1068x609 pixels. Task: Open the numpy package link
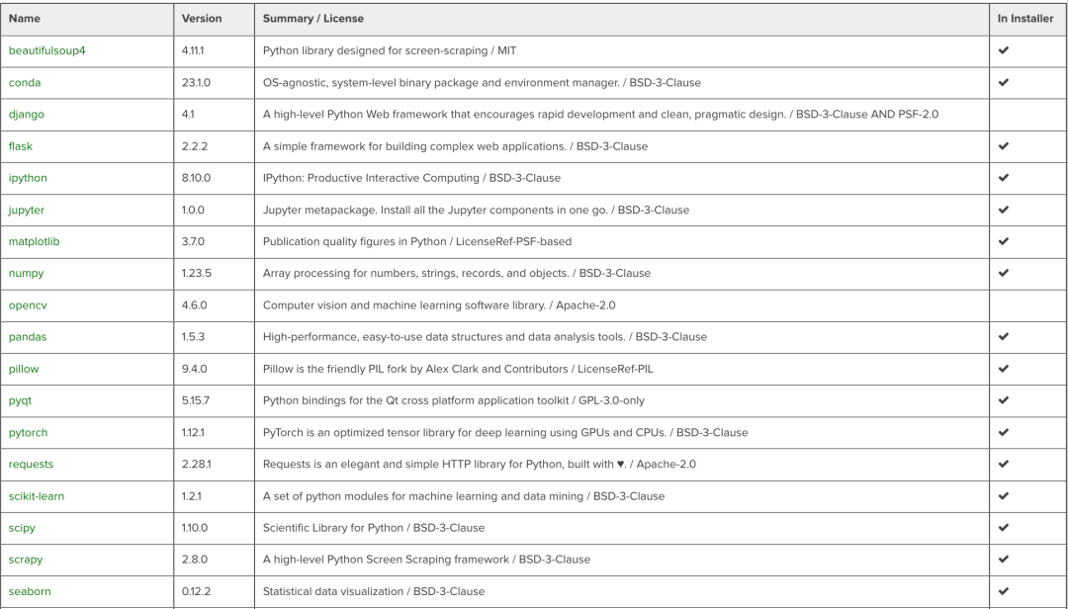tap(26, 274)
